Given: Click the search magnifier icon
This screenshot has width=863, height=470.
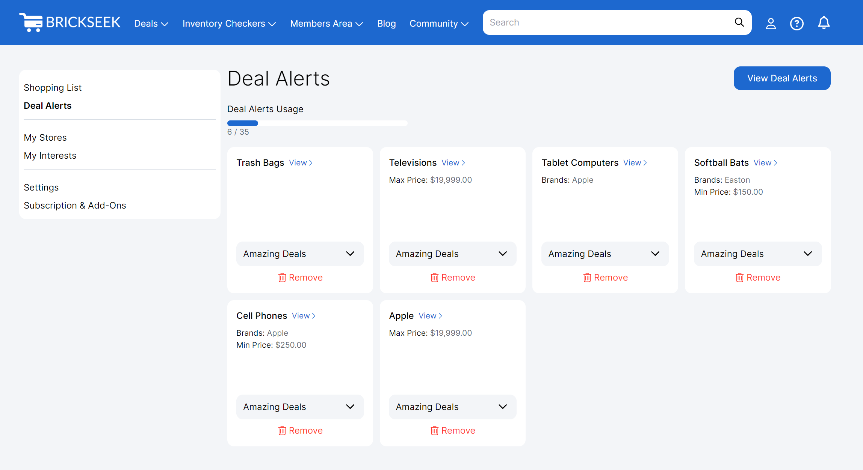Looking at the screenshot, I should [739, 22].
